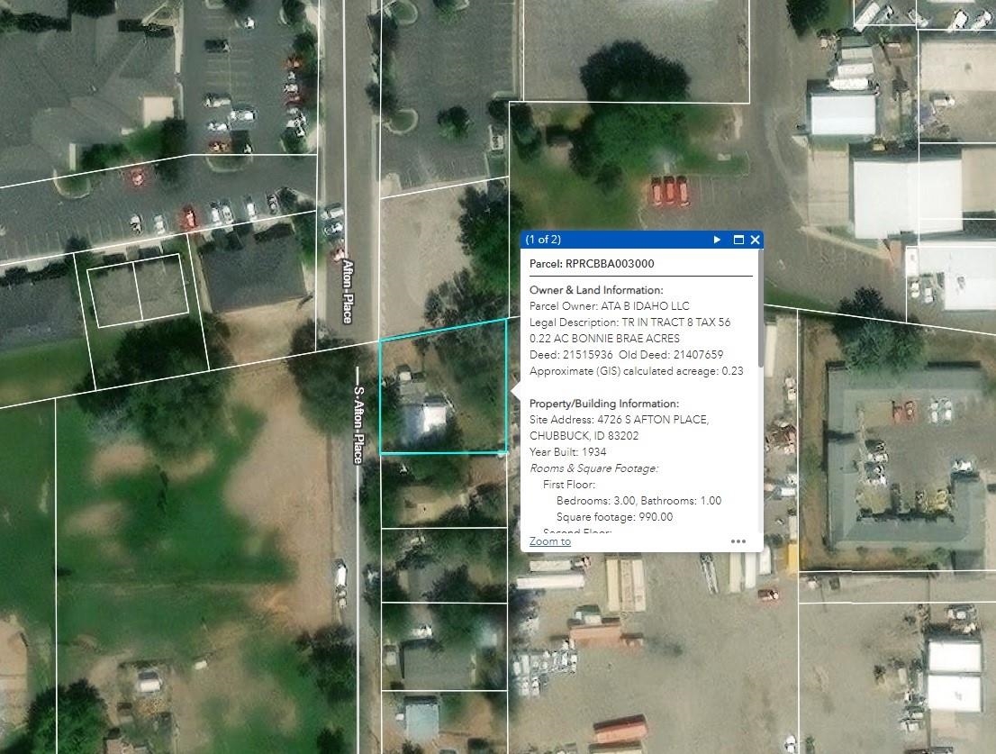Close the parcel information popup

tap(755, 240)
